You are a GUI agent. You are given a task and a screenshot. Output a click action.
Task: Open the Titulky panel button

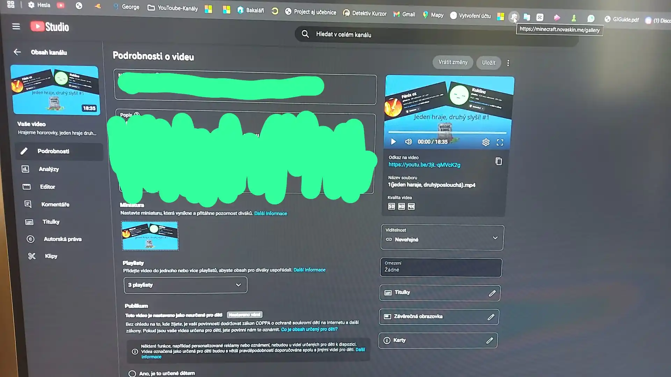(440, 293)
